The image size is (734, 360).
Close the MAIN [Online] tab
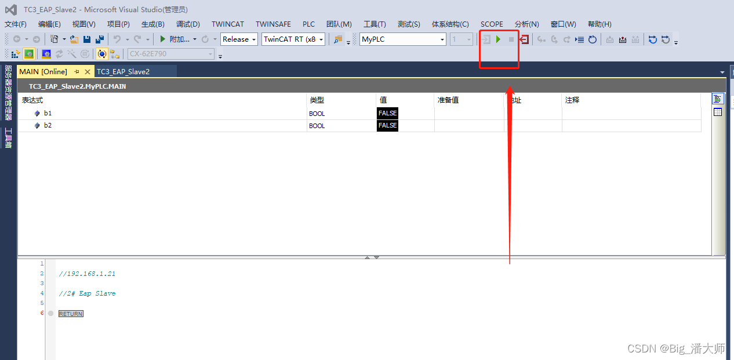coord(88,72)
